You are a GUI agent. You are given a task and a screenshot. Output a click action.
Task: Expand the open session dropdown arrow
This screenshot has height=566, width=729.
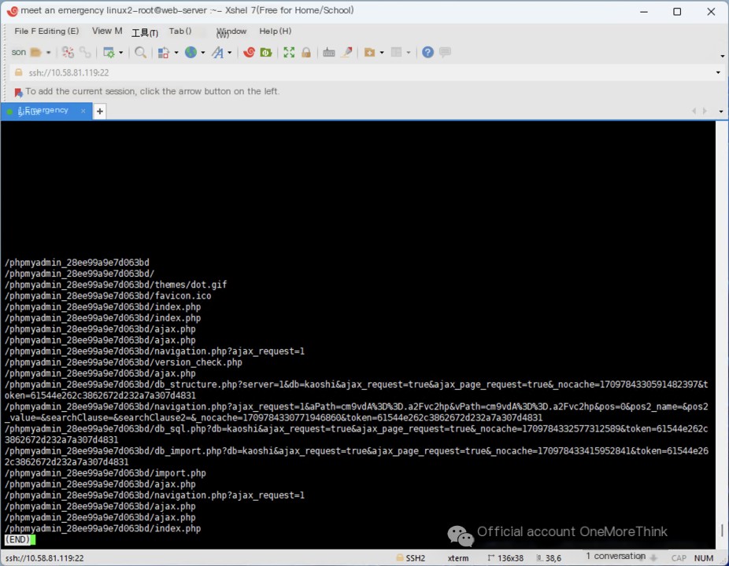click(48, 53)
